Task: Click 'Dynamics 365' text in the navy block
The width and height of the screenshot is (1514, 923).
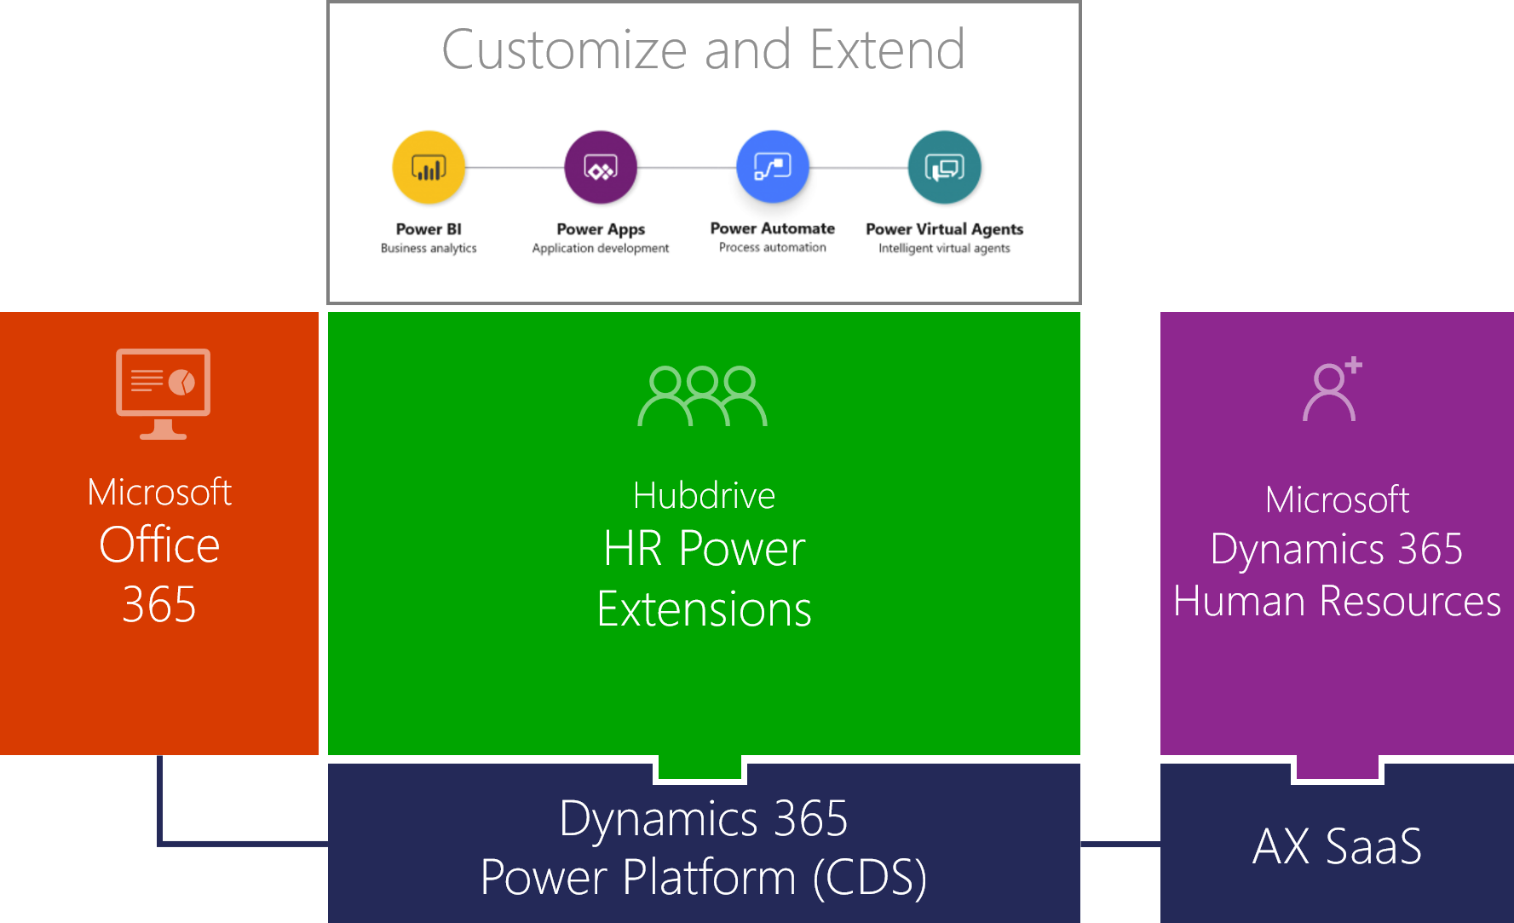Action: tap(704, 819)
